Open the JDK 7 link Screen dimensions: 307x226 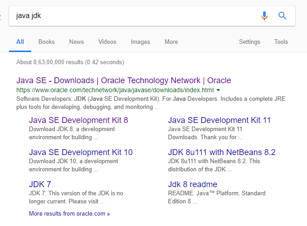pyautogui.click(x=40, y=184)
